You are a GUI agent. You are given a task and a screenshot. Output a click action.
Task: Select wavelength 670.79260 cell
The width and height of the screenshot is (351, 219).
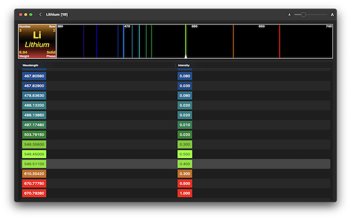coord(35,193)
